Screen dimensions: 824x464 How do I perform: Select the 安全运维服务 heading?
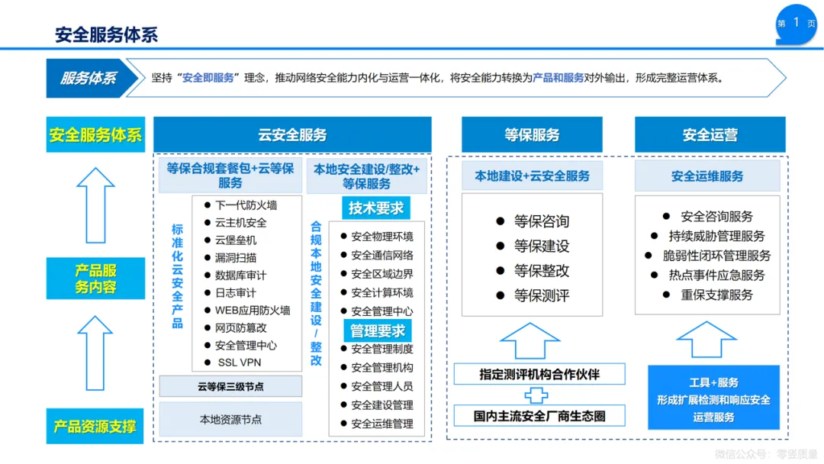707,176
